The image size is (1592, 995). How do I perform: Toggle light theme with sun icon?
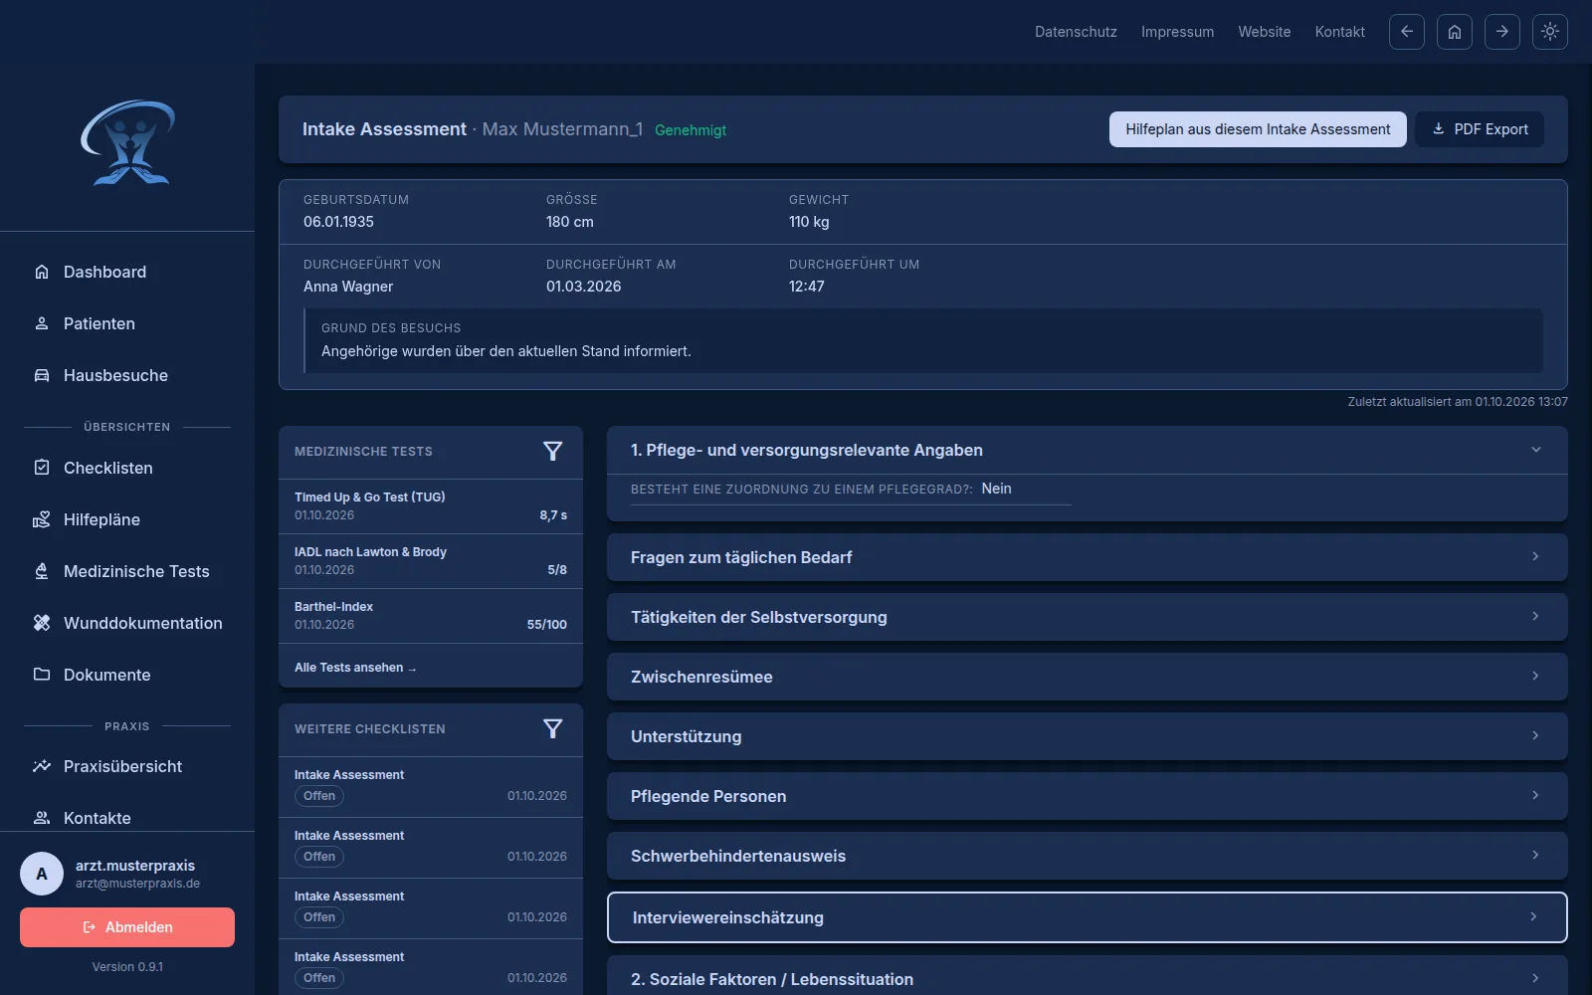(x=1550, y=32)
